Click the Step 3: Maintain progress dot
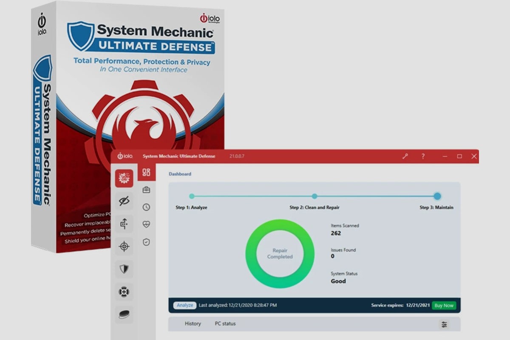This screenshot has width=510, height=340. (437, 196)
